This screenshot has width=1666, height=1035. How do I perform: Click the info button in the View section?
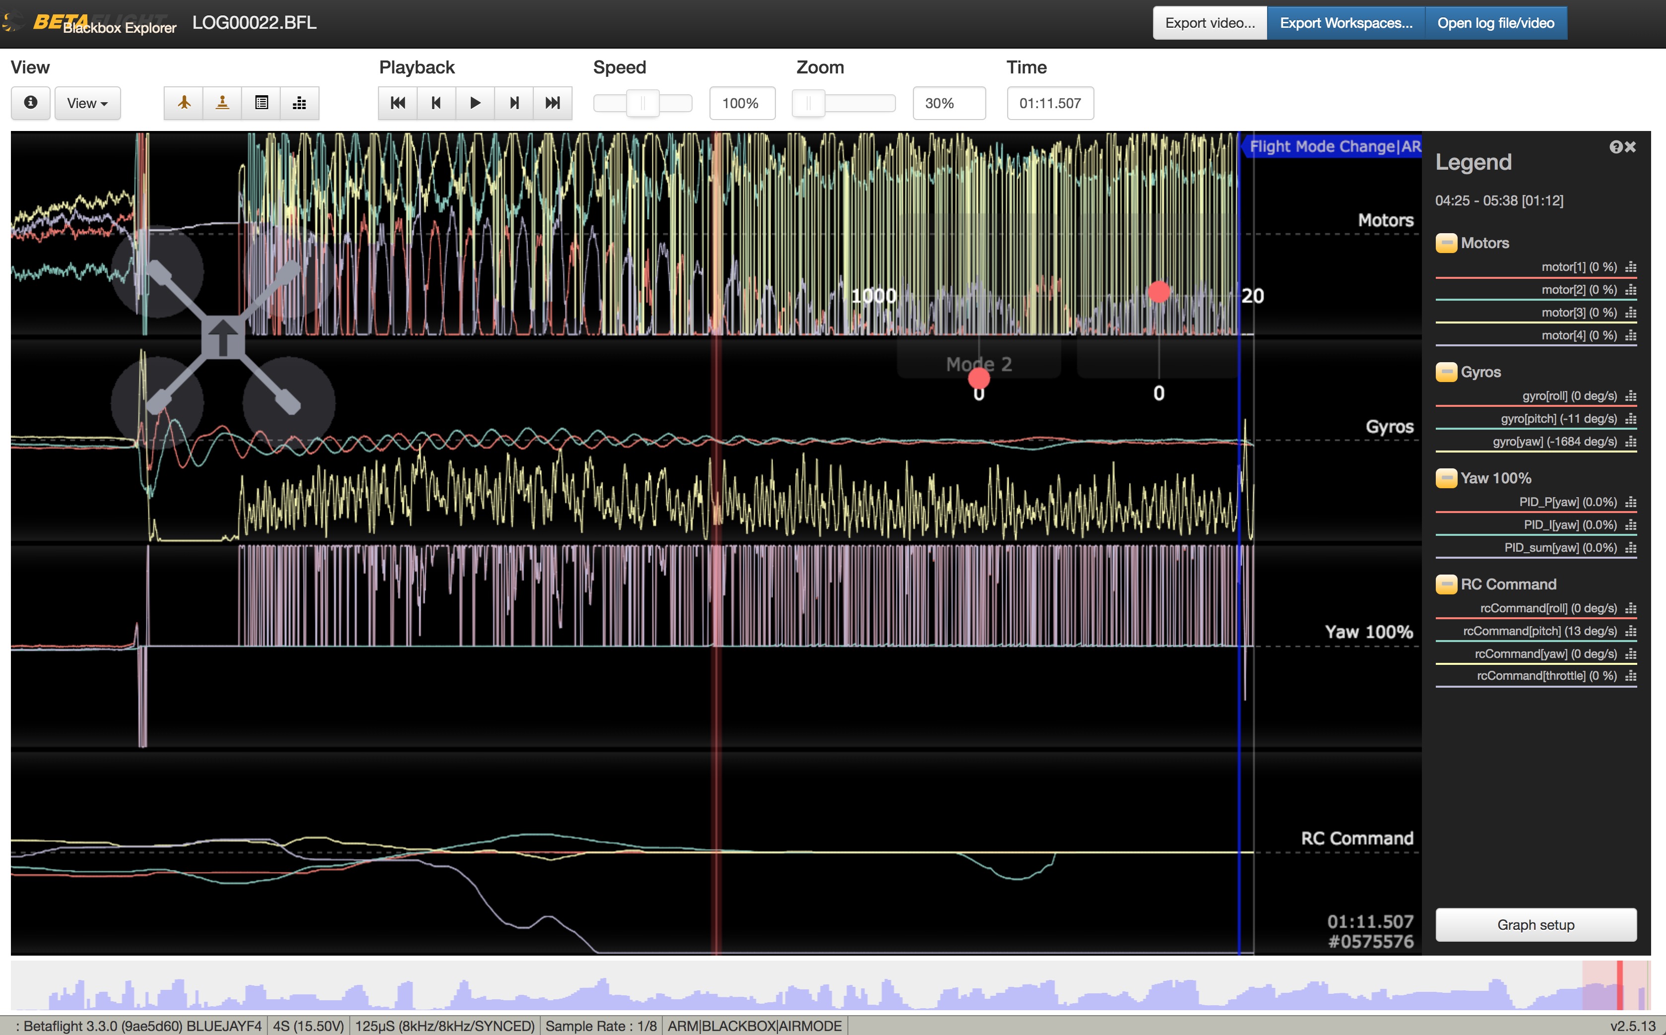click(30, 103)
